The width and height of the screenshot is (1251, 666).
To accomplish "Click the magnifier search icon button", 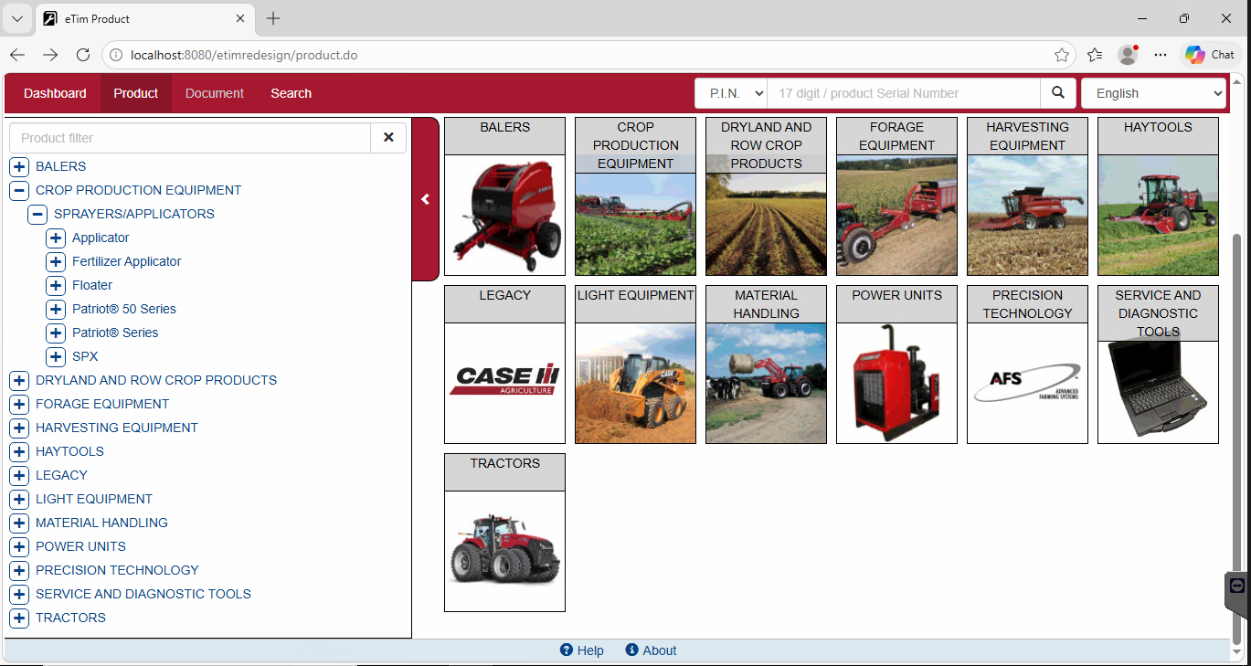I will (x=1058, y=93).
